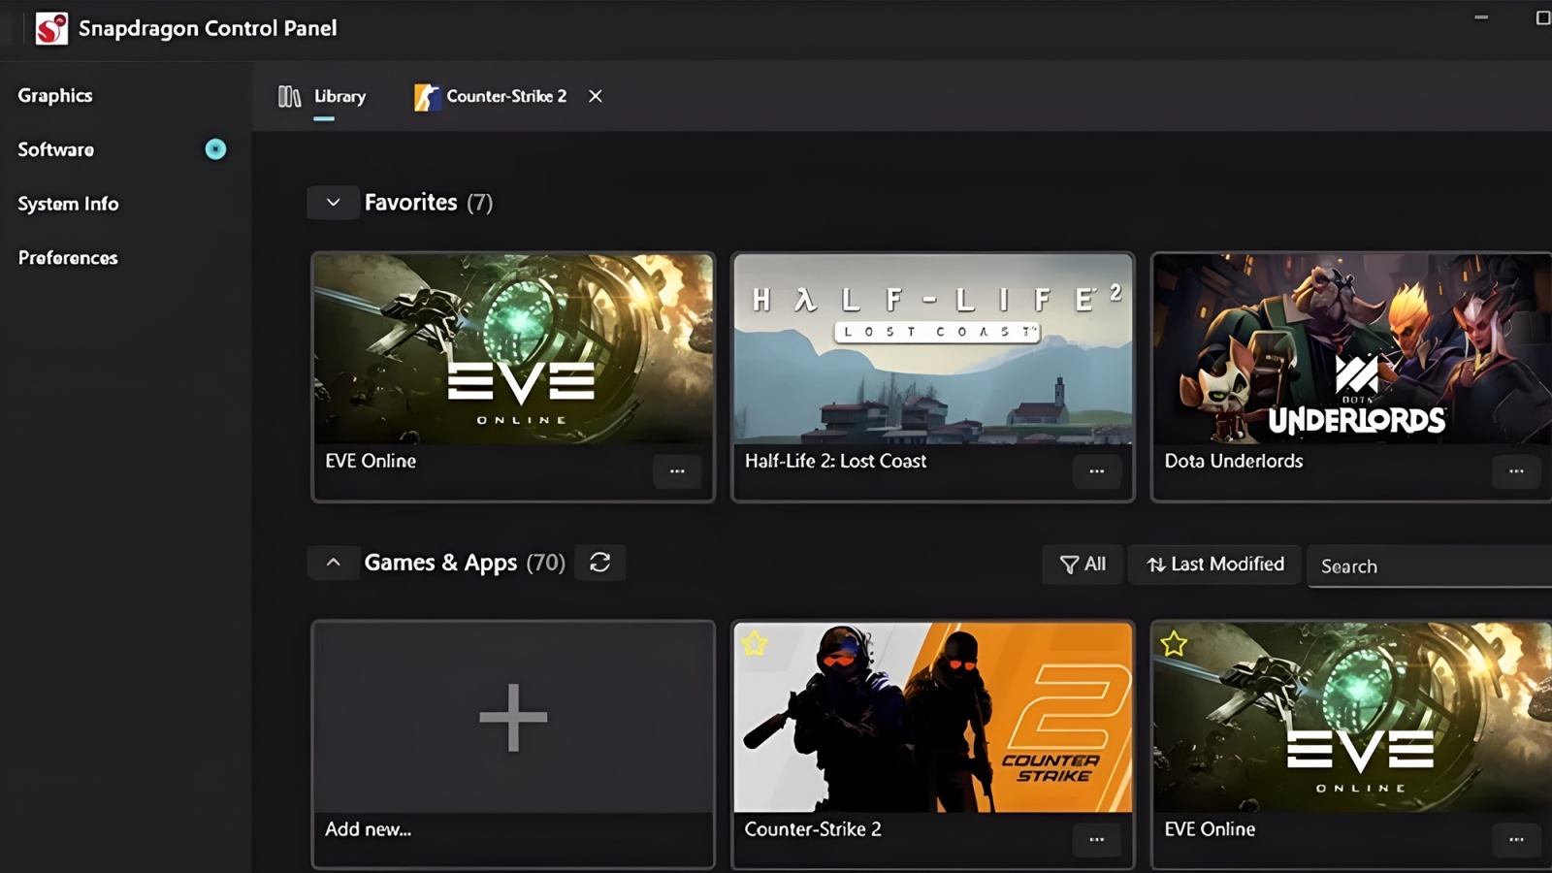
Task: Toggle favorite star on EVE Online in Games & Apps
Action: (x=1174, y=643)
